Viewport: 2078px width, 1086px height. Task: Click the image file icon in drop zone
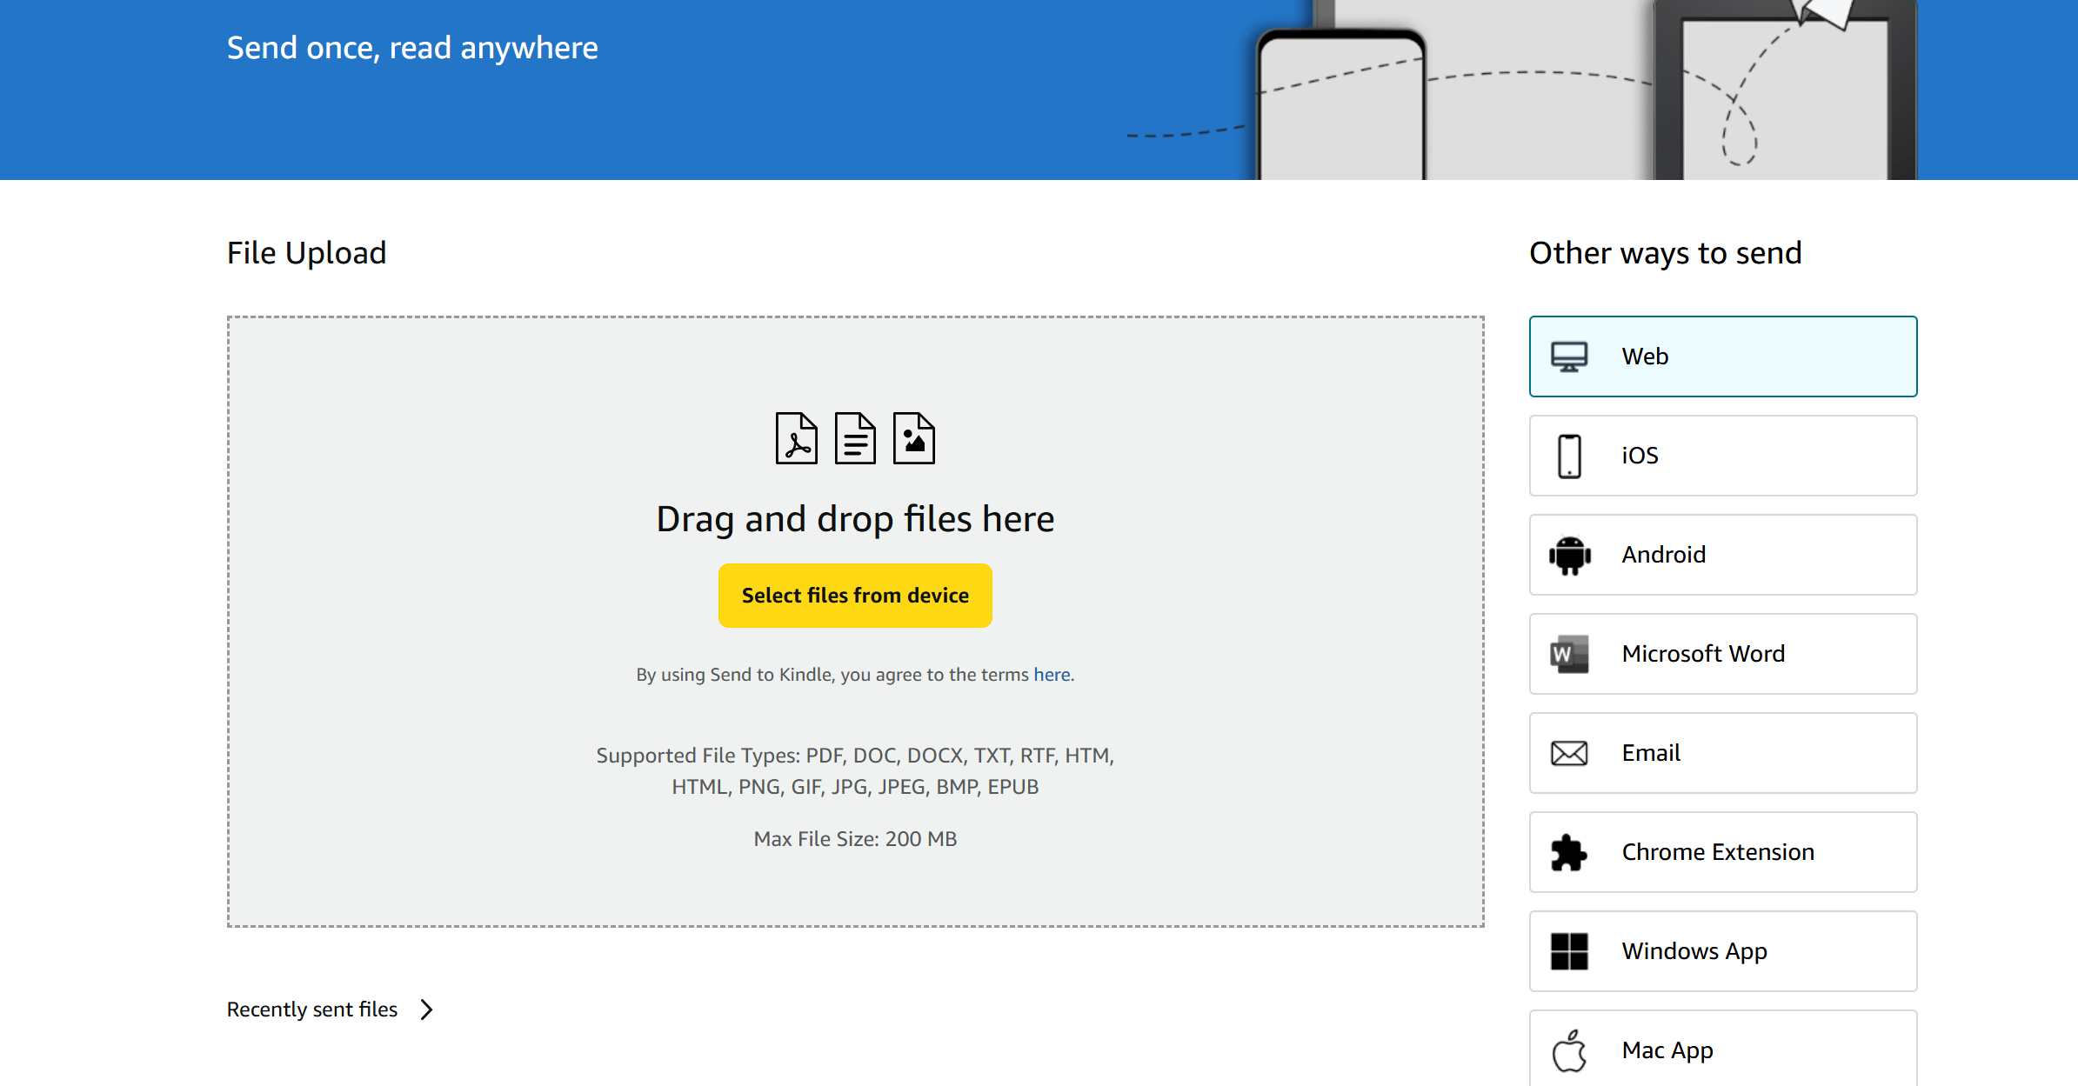pyautogui.click(x=914, y=438)
